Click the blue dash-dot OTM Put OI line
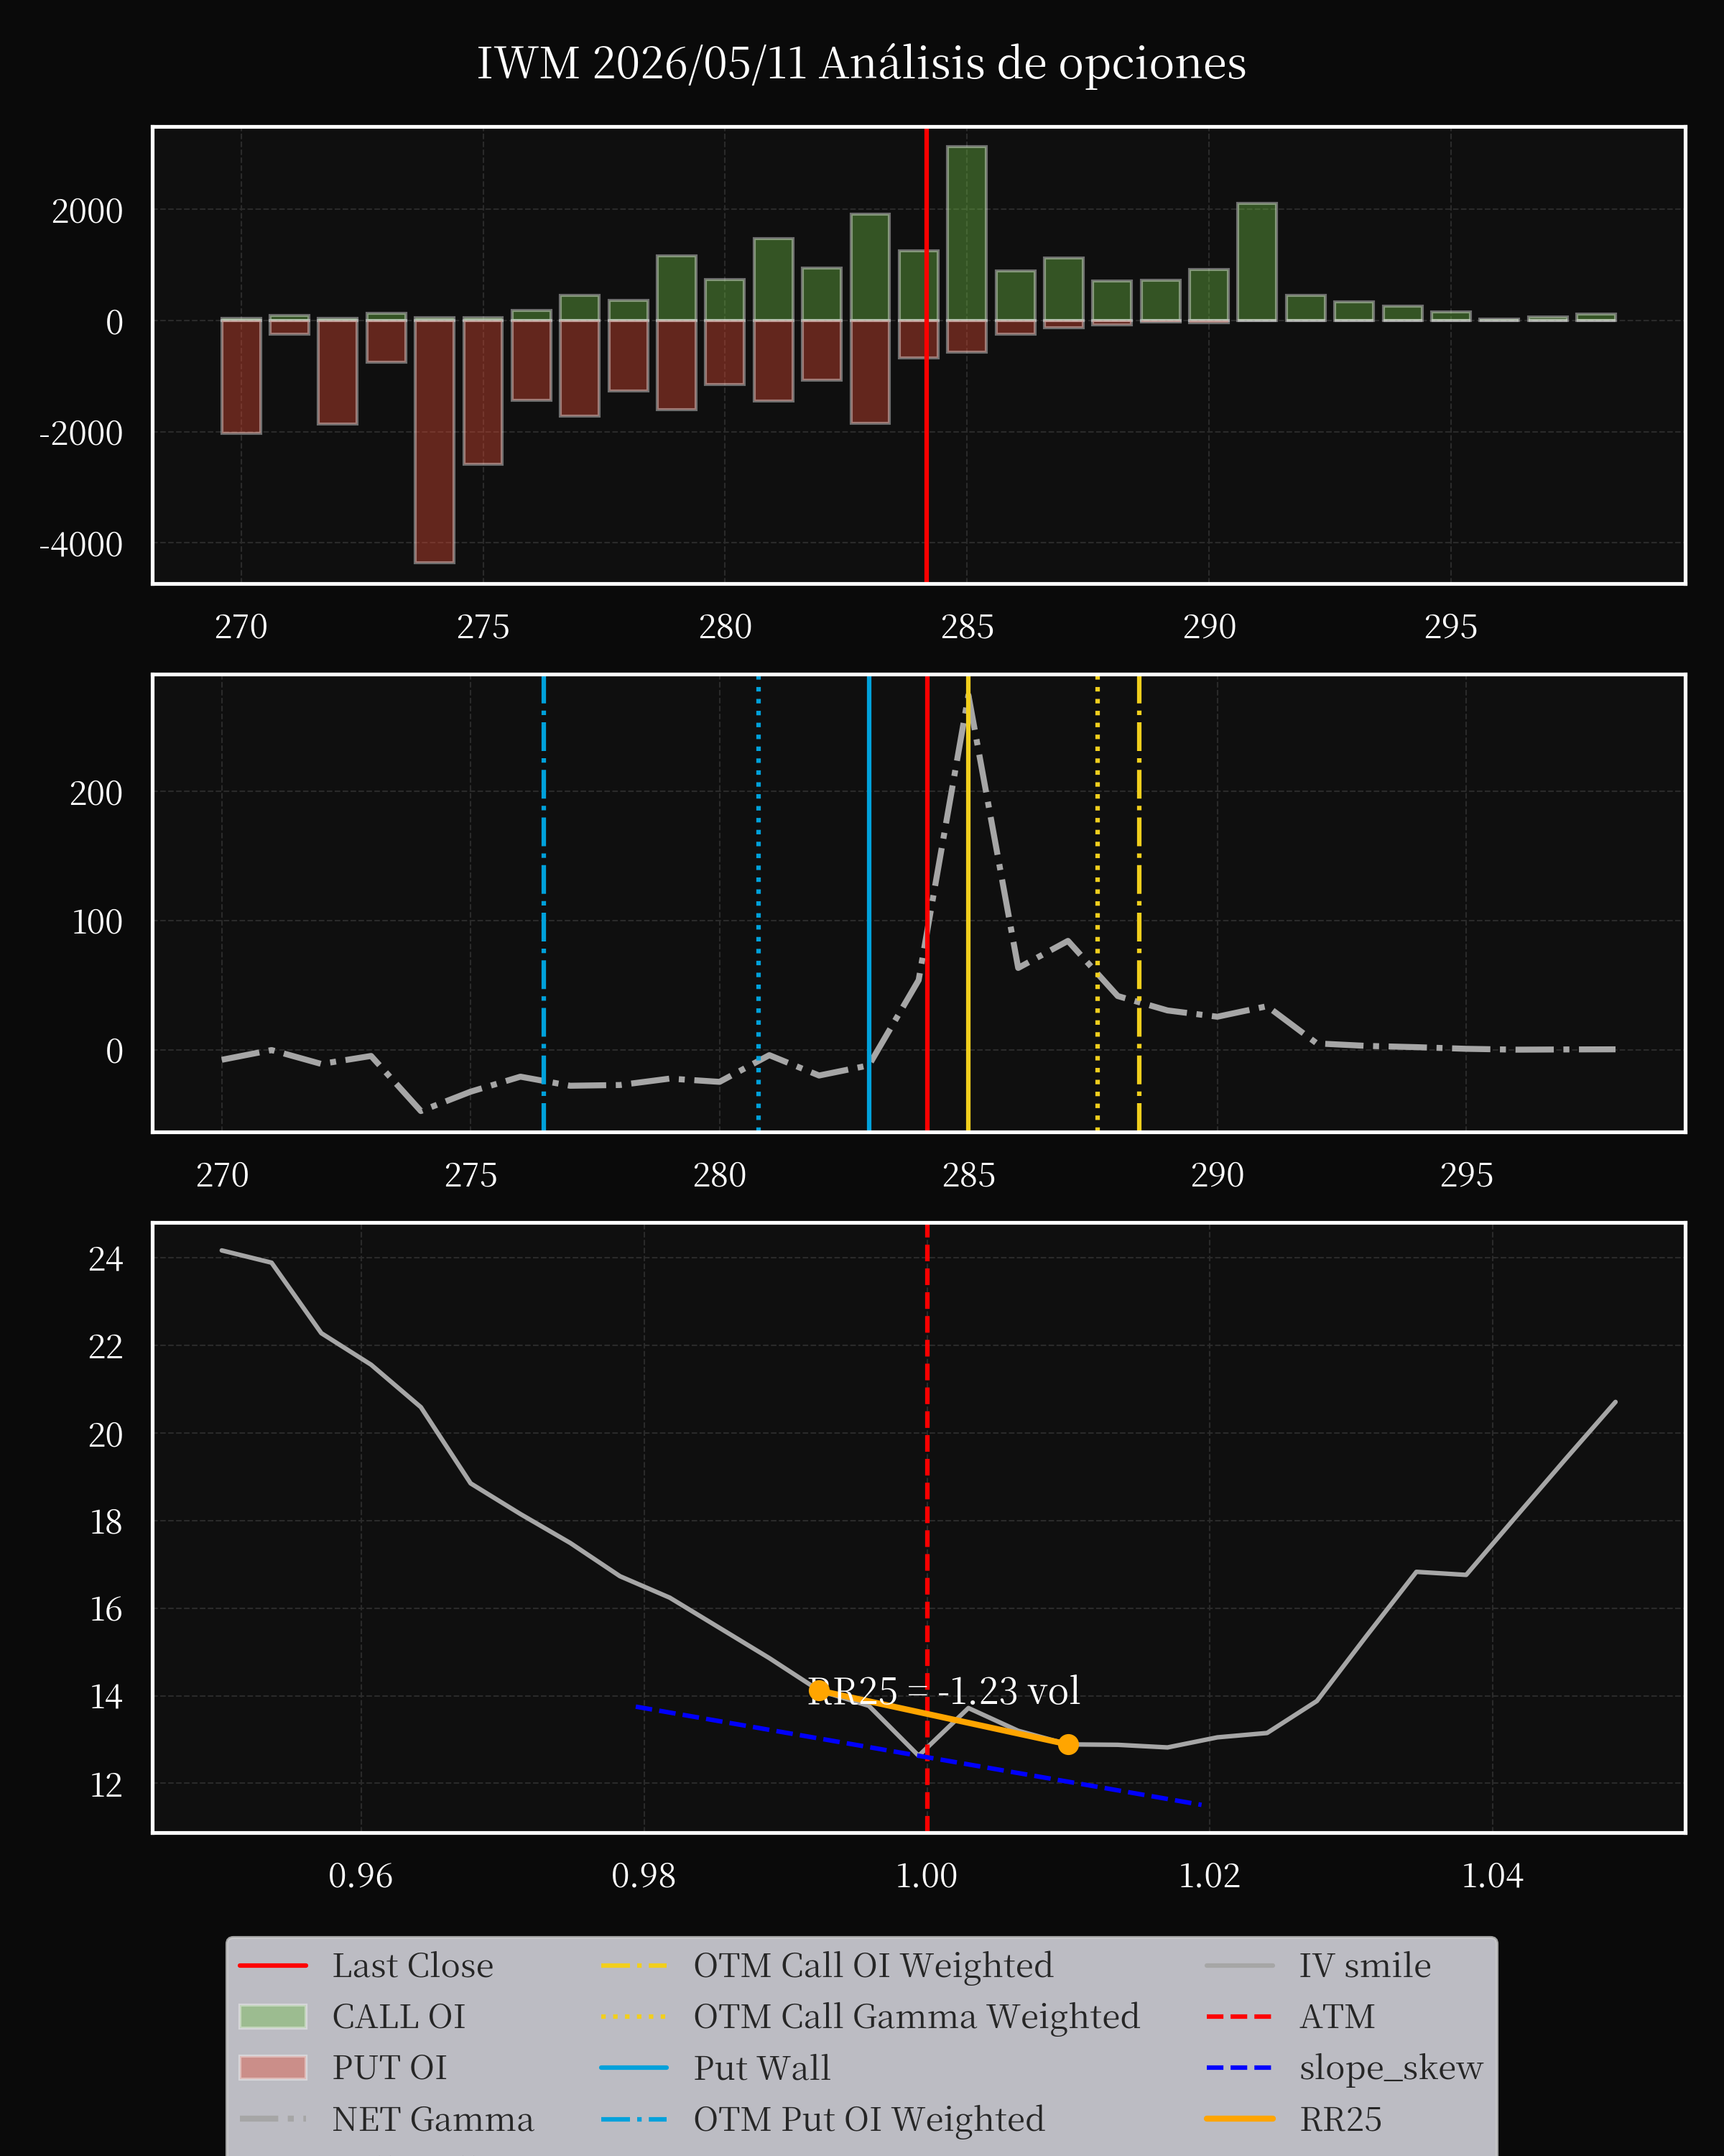 544,903
